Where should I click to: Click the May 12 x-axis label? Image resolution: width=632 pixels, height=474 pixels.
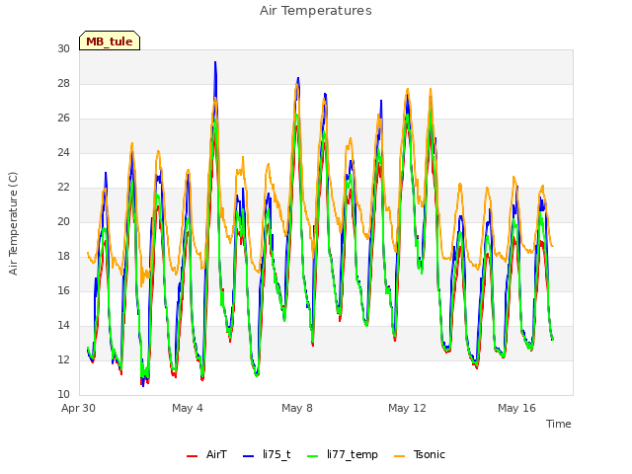point(407,408)
